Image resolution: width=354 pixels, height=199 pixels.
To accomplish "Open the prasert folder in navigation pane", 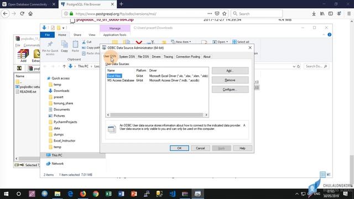I will coord(59,97).
